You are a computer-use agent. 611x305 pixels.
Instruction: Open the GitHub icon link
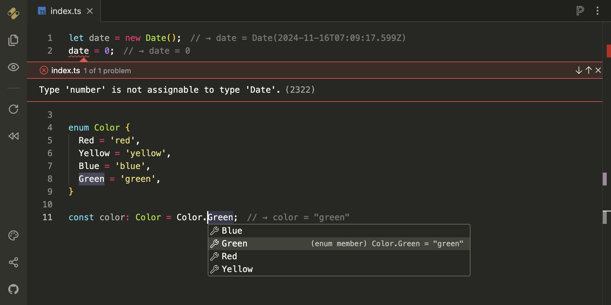coord(13,289)
